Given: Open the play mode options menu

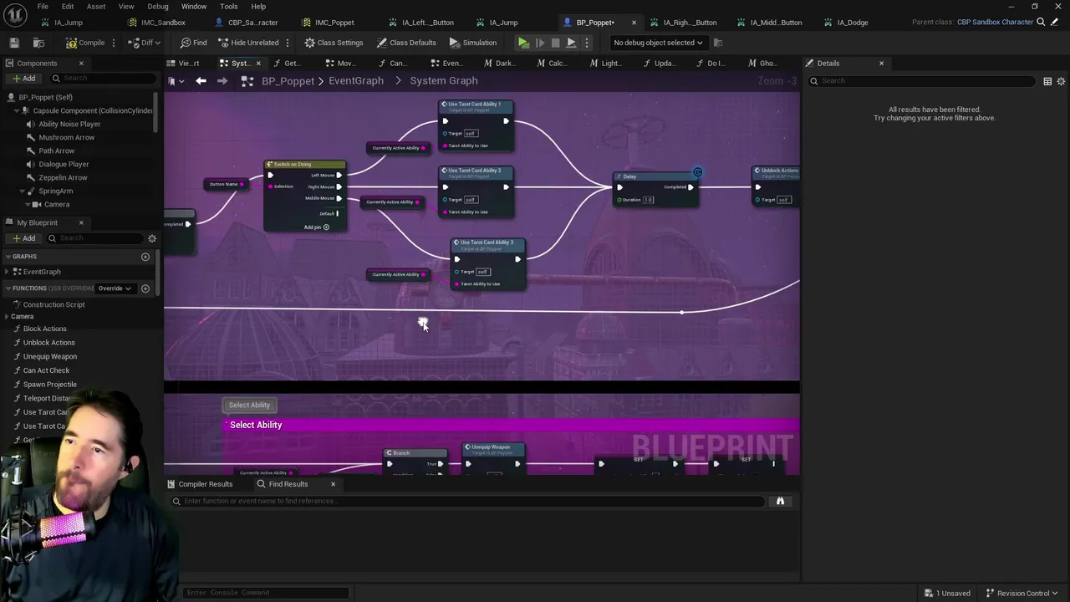Looking at the screenshot, I should coord(587,43).
